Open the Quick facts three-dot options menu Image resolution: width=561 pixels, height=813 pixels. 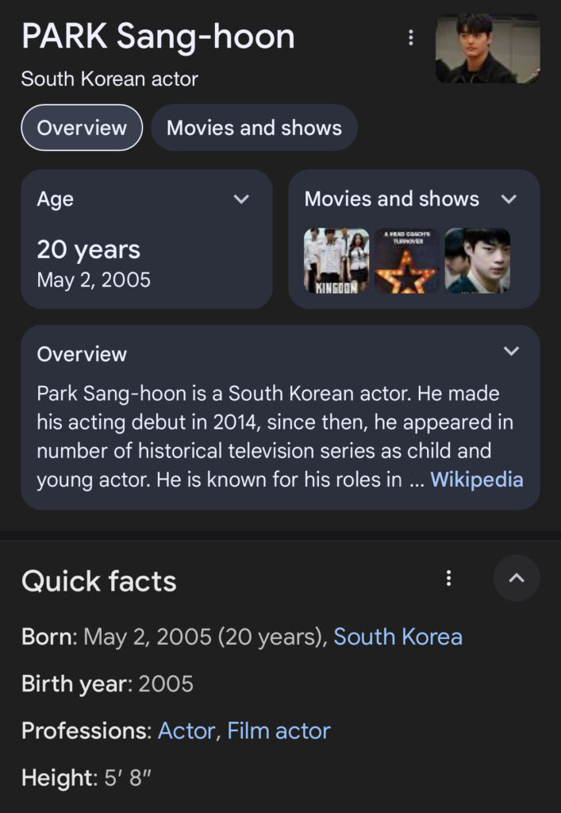[448, 578]
